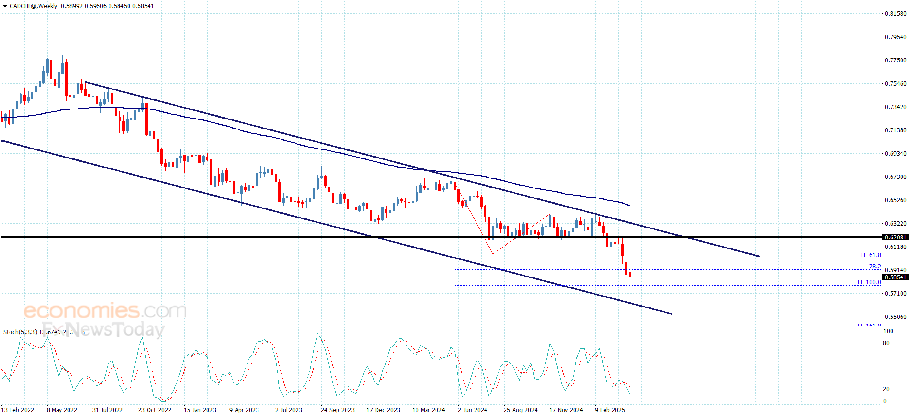Click the 0.69340 price axis label
Screen dimensions: 912x416
pyautogui.click(x=895, y=154)
